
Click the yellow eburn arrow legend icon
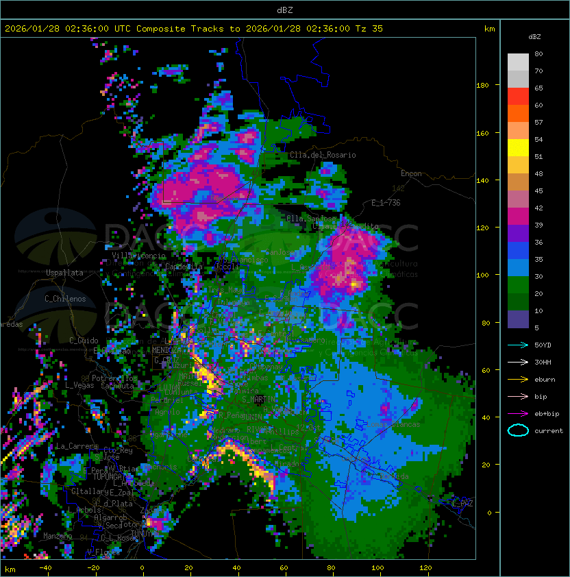[x=518, y=380]
